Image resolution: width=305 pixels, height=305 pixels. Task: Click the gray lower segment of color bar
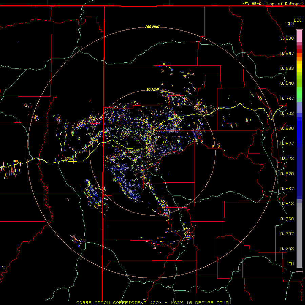click(299, 236)
